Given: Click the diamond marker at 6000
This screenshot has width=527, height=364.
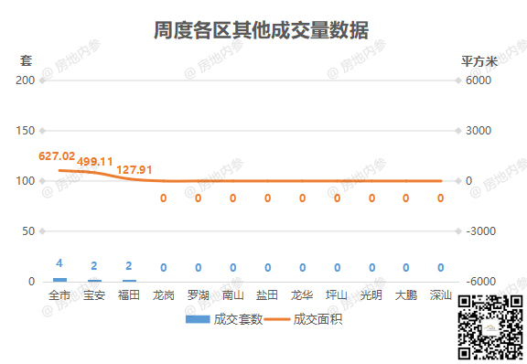Looking at the screenshot, I should click(457, 80).
